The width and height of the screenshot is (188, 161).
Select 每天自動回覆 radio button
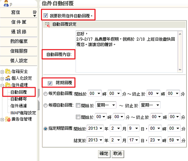tap(45, 94)
